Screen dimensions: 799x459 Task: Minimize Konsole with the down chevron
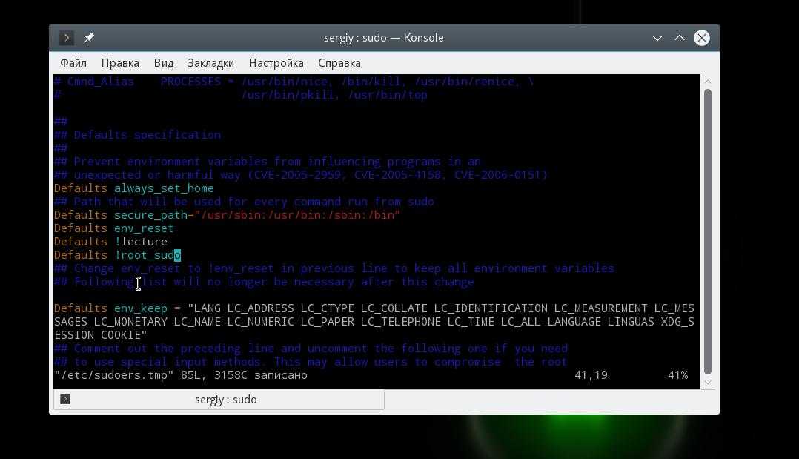(657, 38)
